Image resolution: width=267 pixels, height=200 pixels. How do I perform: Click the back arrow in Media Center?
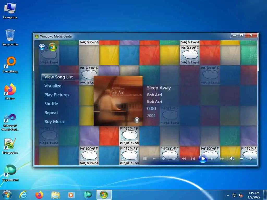click(42, 47)
